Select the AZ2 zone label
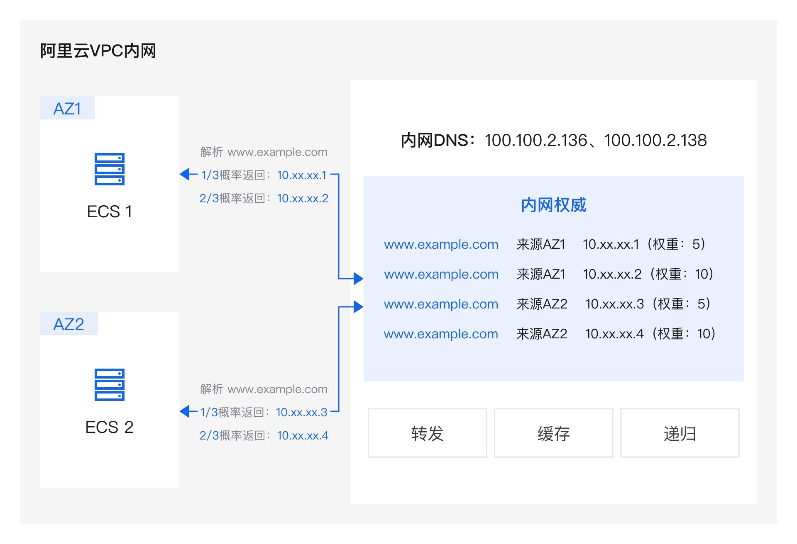 (68, 324)
